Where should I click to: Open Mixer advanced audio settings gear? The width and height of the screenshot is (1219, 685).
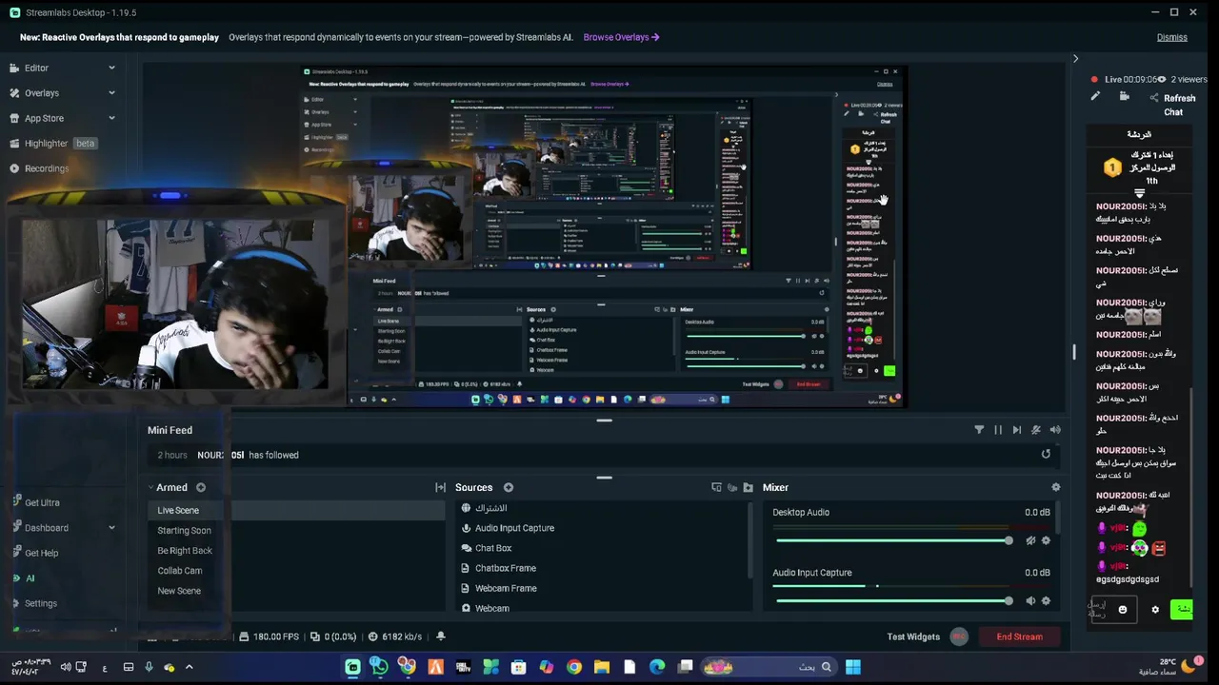pyautogui.click(x=1055, y=487)
